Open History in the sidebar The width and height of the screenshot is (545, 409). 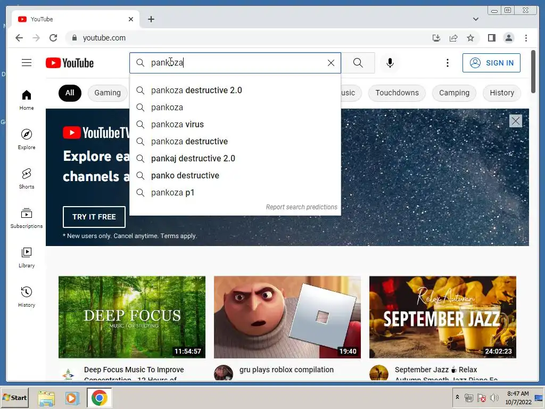point(27,297)
